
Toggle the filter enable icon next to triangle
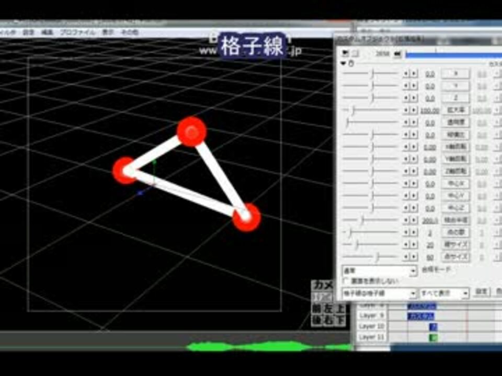pos(351,63)
